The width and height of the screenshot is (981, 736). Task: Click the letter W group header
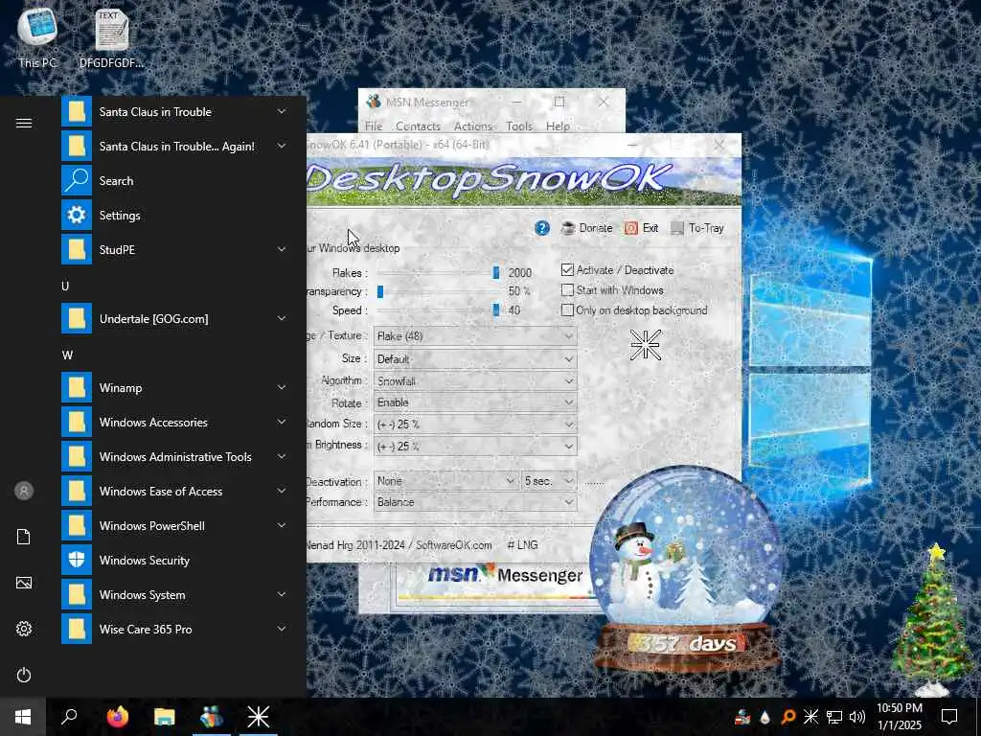67,355
